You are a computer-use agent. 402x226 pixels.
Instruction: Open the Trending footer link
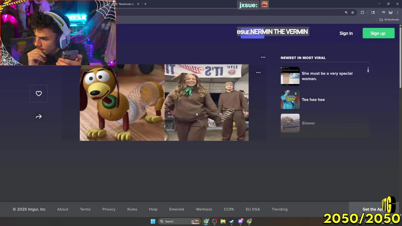coord(280,209)
